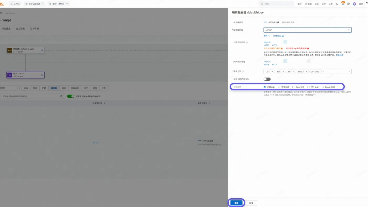
Task: Switch to the 版本管理 tab
Action: click(34, 29)
